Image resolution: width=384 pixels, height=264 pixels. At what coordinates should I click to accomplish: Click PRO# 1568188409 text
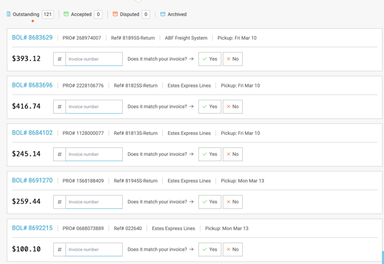[83, 181]
